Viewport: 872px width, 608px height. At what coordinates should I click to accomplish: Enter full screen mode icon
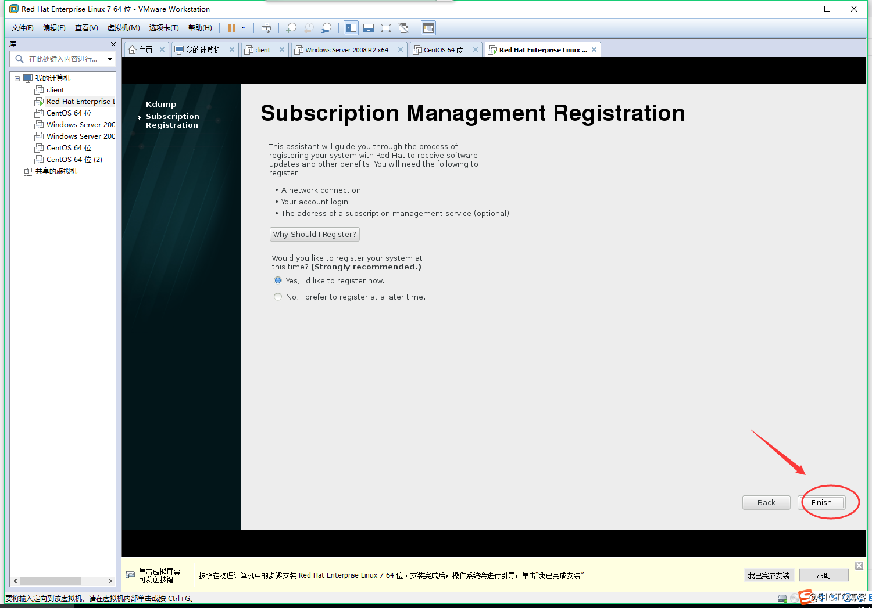[386, 28]
